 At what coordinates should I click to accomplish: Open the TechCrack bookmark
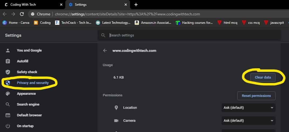coord(73,23)
